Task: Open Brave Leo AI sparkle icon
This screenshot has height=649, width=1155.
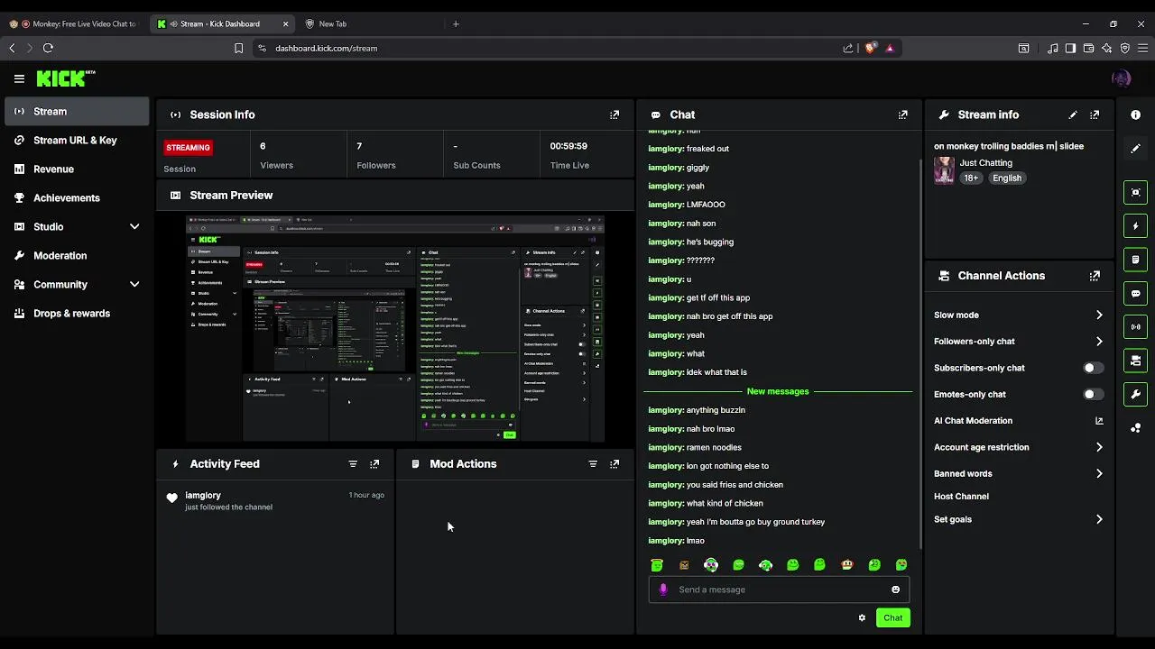Action: [1106, 48]
